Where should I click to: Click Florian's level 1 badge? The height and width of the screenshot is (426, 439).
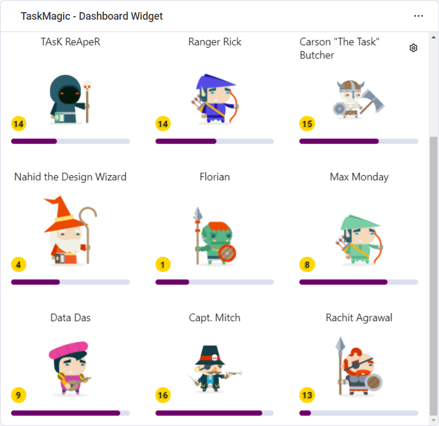pyautogui.click(x=163, y=264)
